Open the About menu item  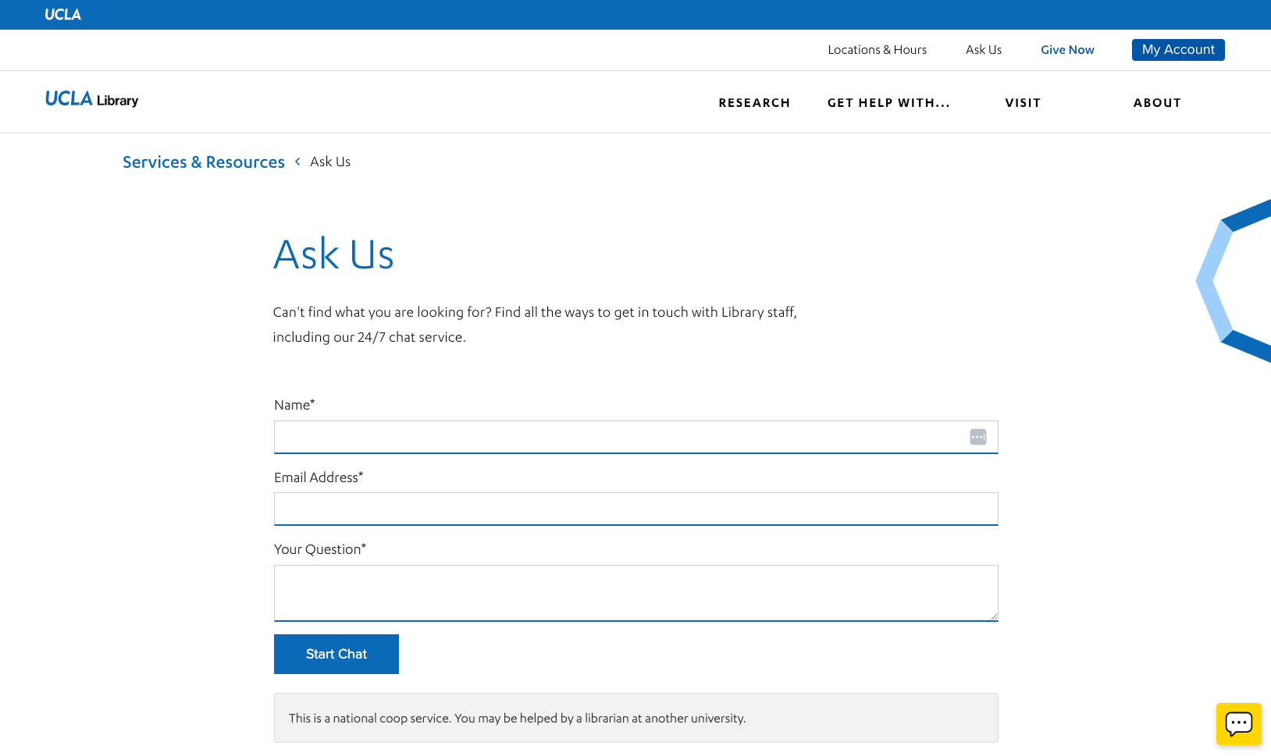tap(1157, 103)
